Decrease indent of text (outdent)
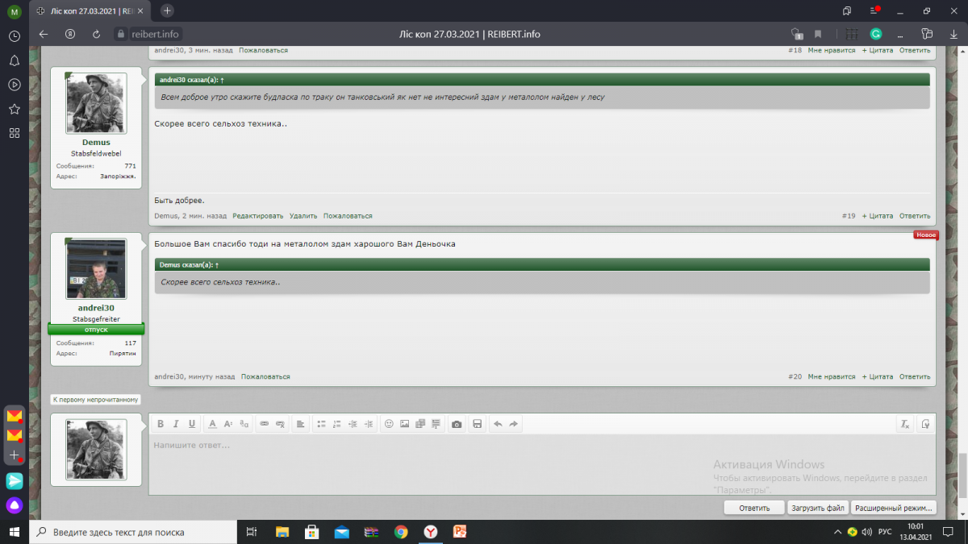Image resolution: width=968 pixels, height=544 pixels. point(353,424)
